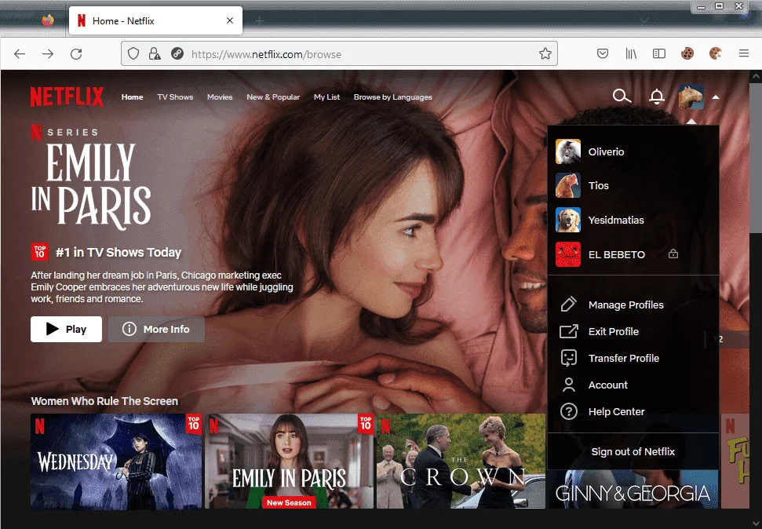Click the Netflix logo in the header
The image size is (762, 529).
(x=67, y=97)
